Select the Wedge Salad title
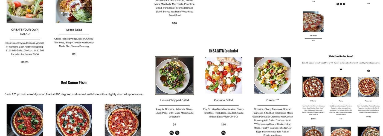 [74, 30]
